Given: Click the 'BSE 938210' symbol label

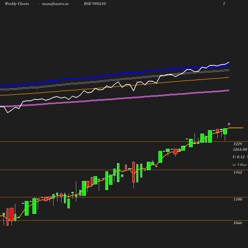Looking at the screenshot, I should click(x=95, y=4).
